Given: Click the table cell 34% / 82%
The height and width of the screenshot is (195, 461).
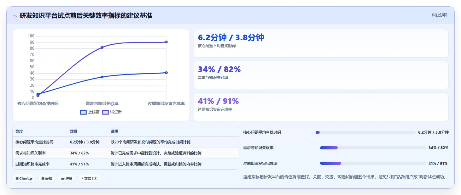Looking at the screenshot, I should click(87, 153).
